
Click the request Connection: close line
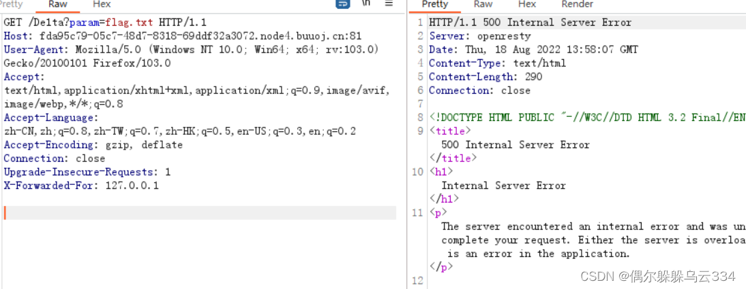(55, 158)
